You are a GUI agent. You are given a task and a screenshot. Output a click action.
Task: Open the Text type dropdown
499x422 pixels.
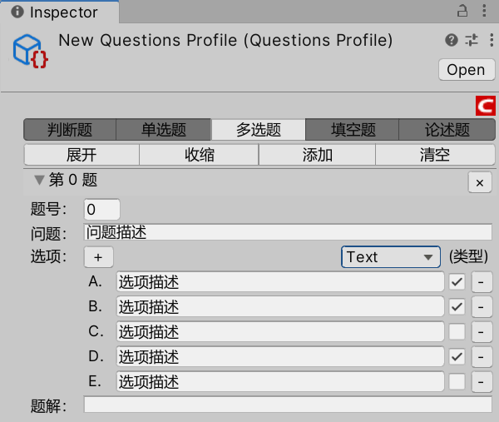391,256
